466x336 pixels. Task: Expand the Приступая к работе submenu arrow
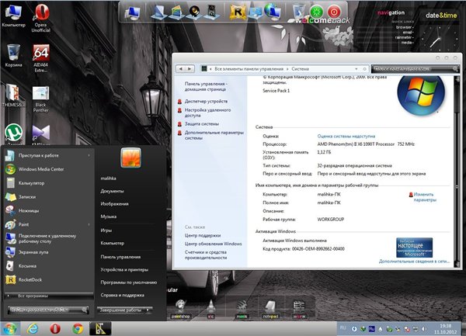coord(89,155)
